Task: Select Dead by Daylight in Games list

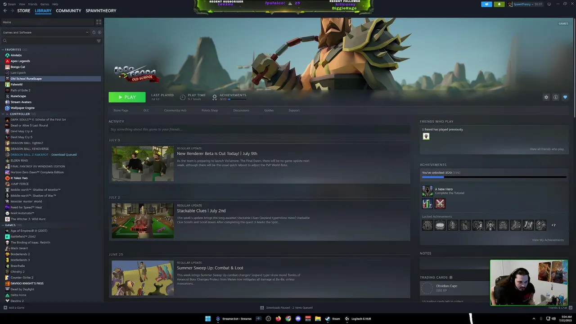Action: pos(22,289)
